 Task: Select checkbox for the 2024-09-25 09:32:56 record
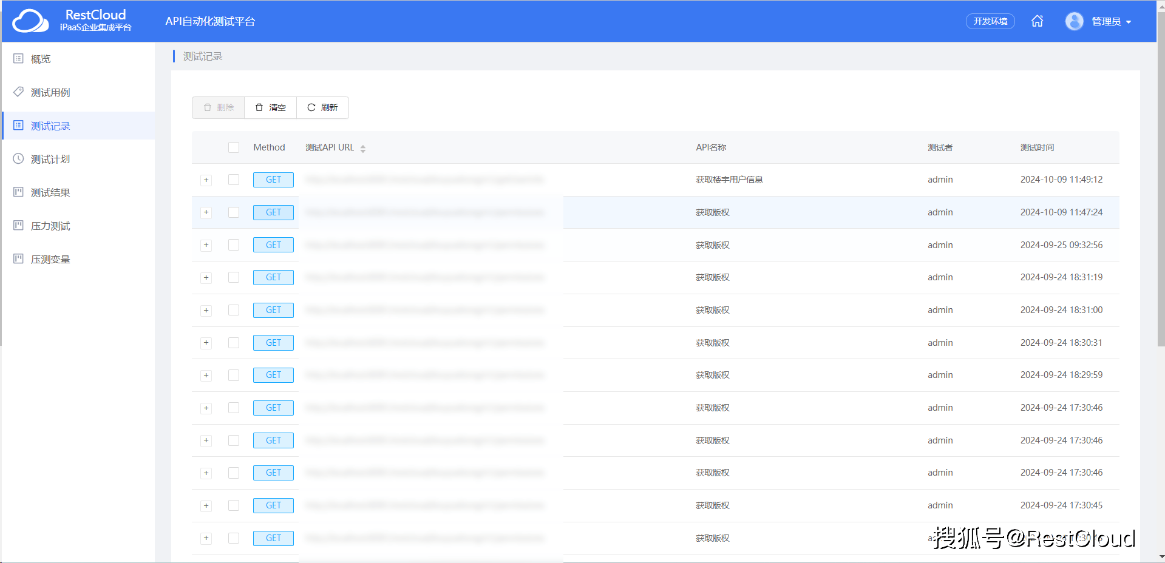tap(234, 245)
